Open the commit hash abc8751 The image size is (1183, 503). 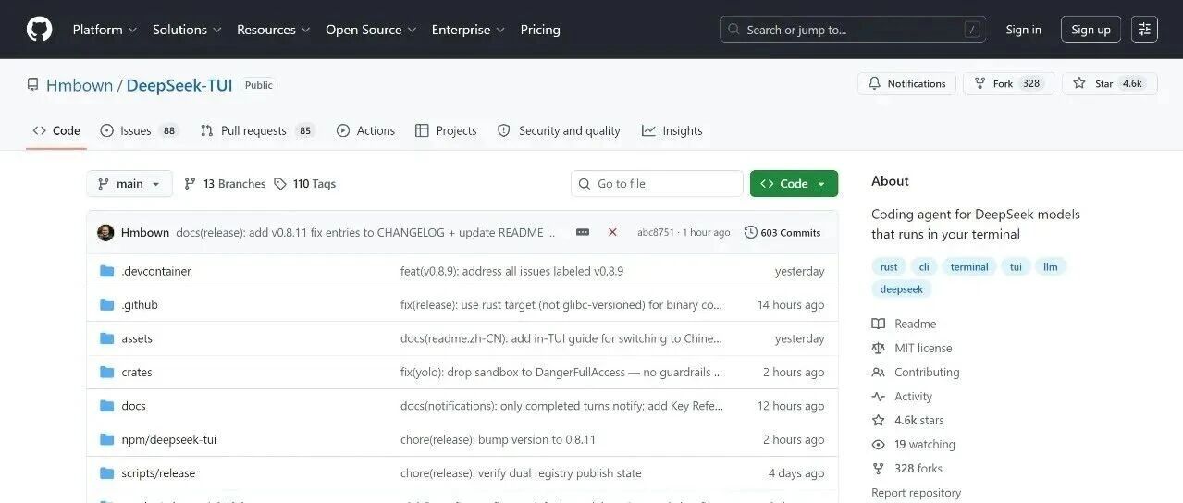tap(656, 233)
